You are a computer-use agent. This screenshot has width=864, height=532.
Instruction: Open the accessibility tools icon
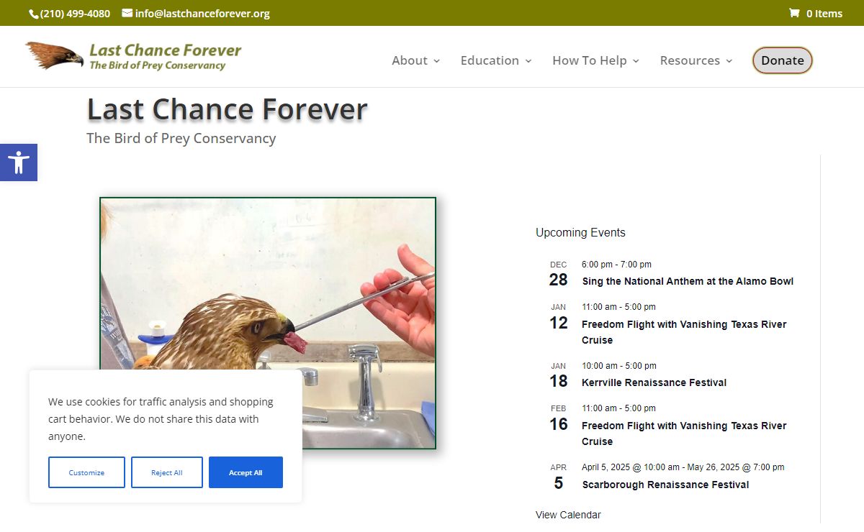19,162
